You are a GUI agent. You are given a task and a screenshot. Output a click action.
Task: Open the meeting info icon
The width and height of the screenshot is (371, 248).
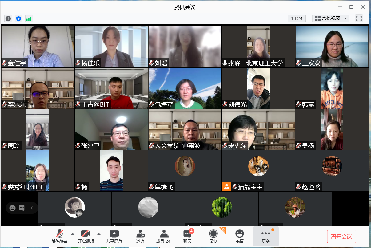(x=8, y=18)
